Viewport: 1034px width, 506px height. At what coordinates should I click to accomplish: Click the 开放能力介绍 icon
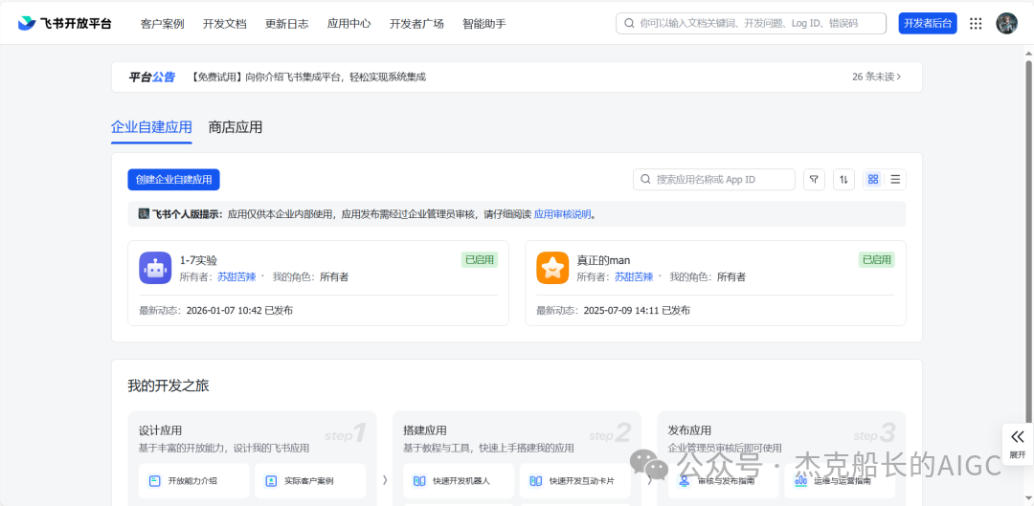click(154, 480)
